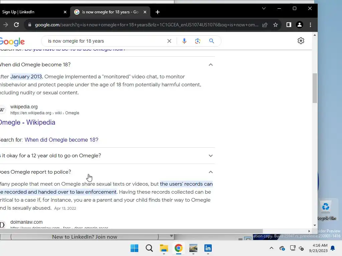This screenshot has height=256, width=342.
Task: Click the Wikipedia W favicon
Action: pyautogui.click(x=2, y=109)
